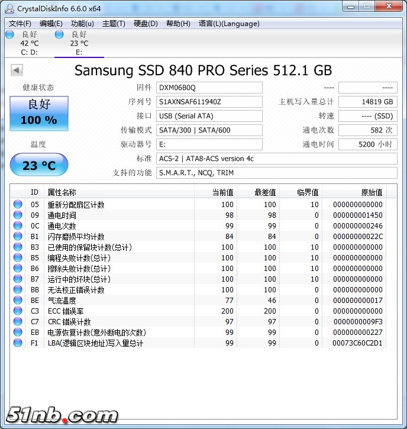Click raw value 00000000022C

[358, 237]
